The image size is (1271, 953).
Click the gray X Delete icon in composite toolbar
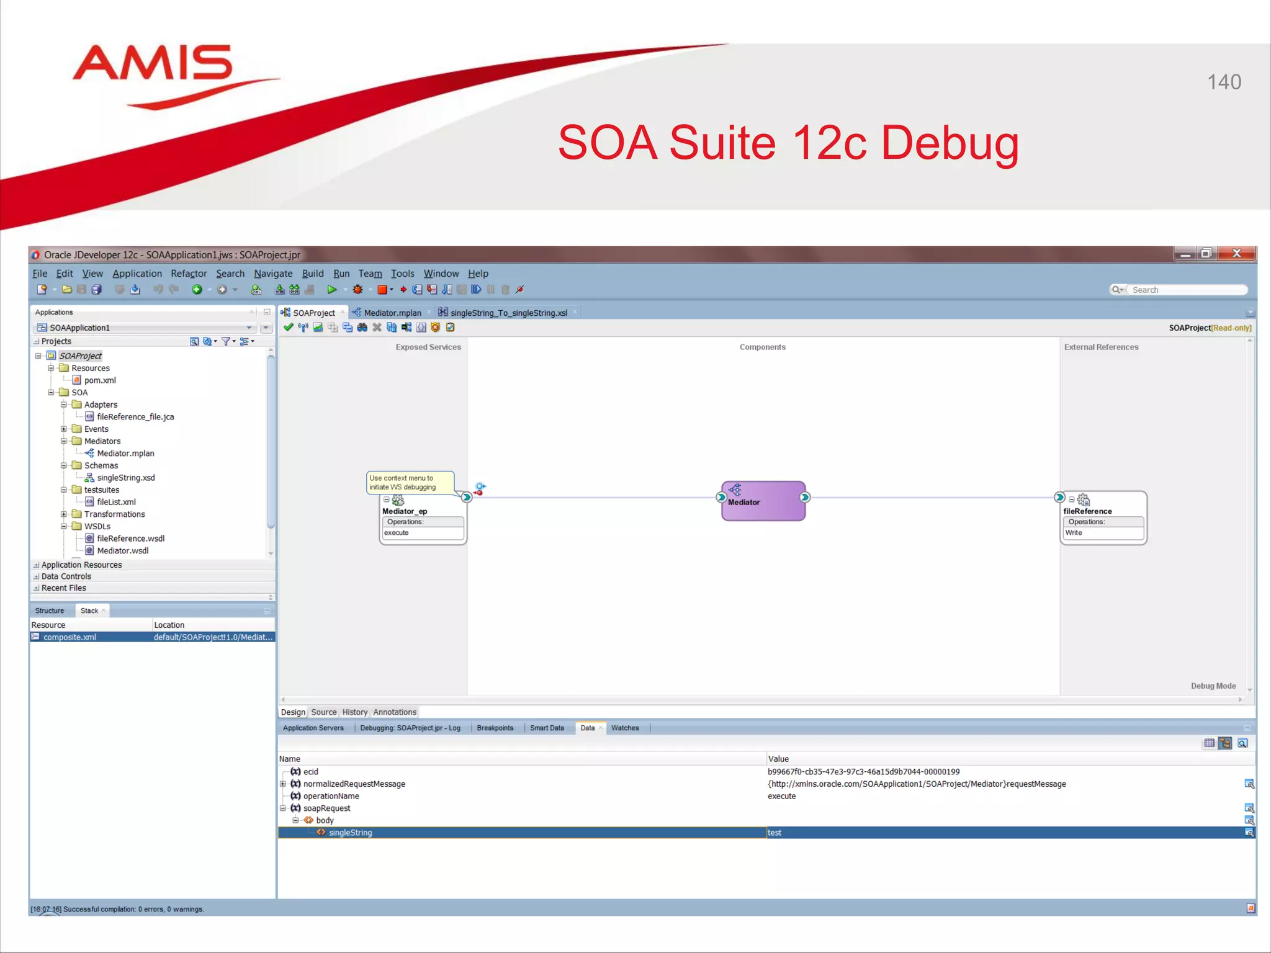[377, 327]
